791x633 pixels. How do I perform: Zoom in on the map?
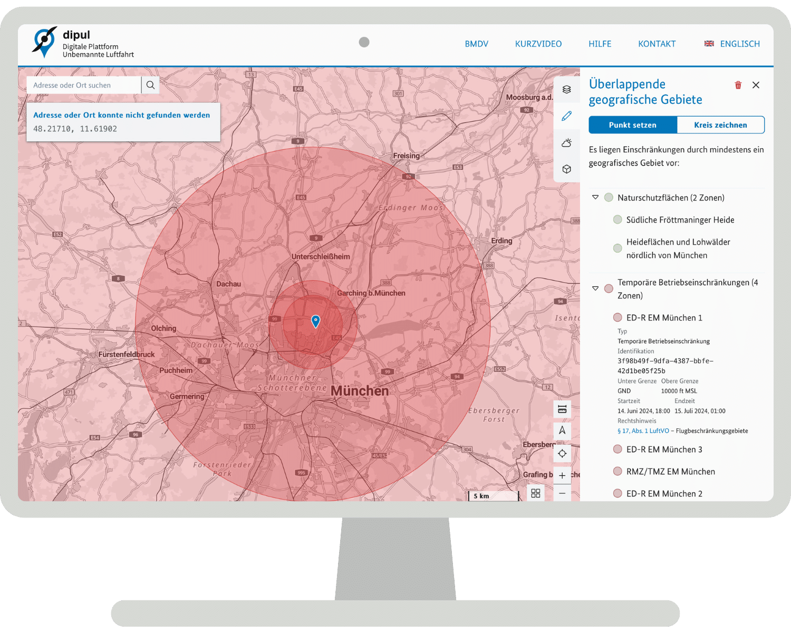(562, 475)
